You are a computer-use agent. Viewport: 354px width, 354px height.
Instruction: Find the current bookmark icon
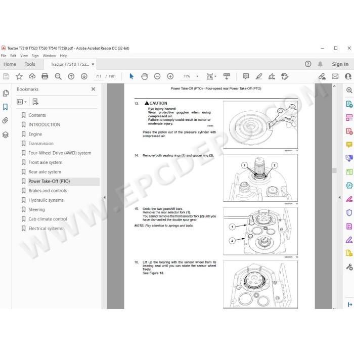click(35, 102)
